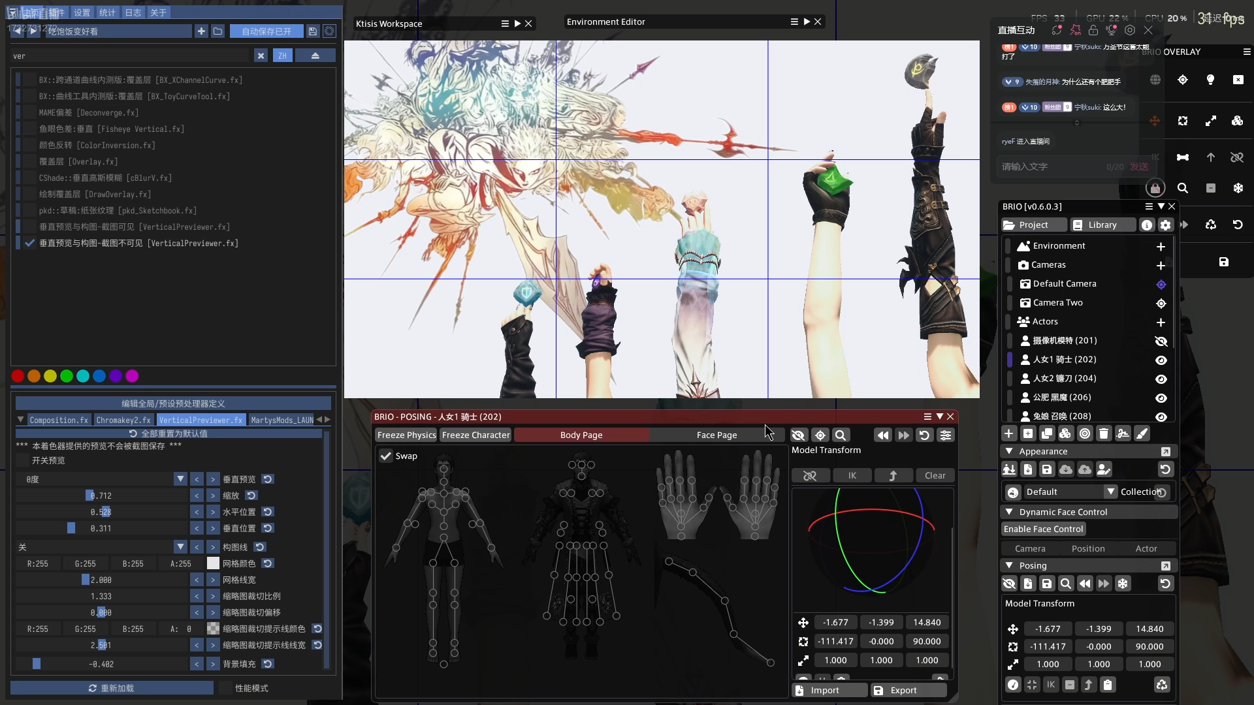Click the Freeze Physics button
Viewport: 1254px width, 705px height.
pos(406,435)
